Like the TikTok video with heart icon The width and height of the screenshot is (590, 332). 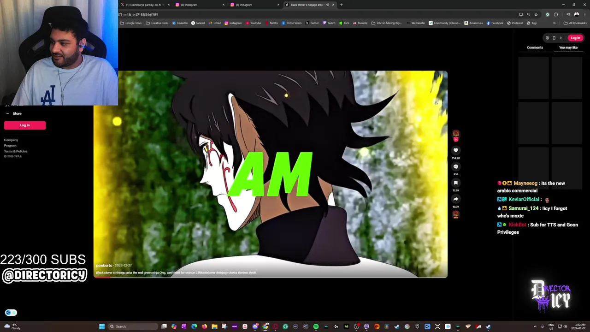pyautogui.click(x=455, y=150)
